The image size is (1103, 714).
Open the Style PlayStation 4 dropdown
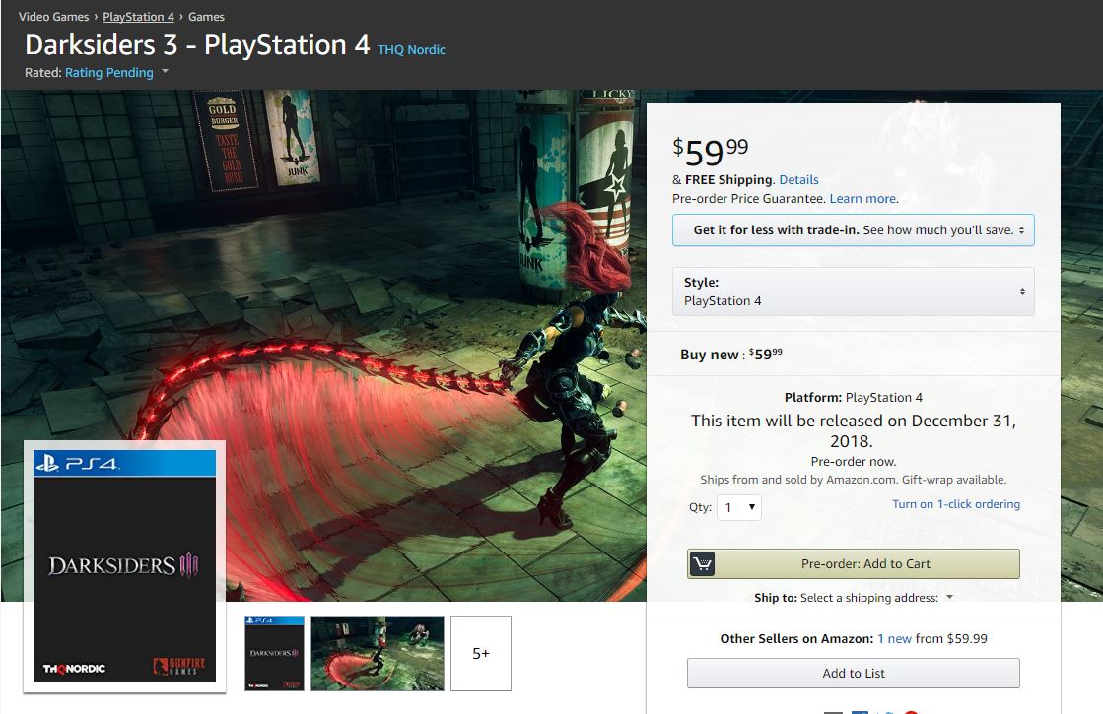[x=853, y=292]
